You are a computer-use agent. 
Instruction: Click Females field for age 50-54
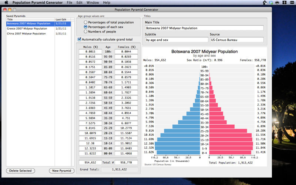126,103
